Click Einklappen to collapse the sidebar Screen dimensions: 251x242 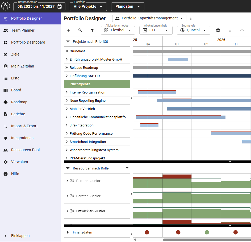pyautogui.click(x=20, y=236)
